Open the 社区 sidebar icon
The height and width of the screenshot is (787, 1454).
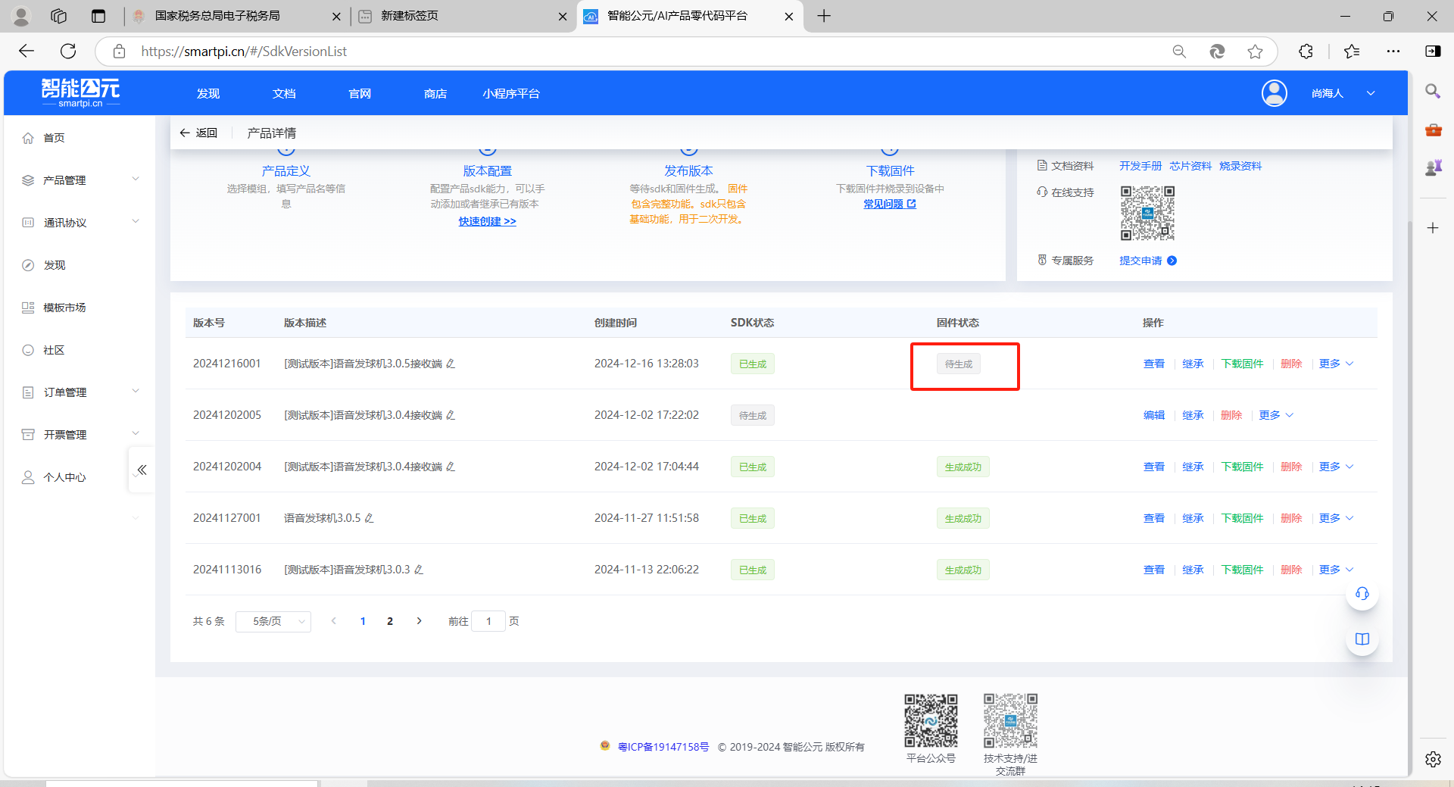click(29, 350)
